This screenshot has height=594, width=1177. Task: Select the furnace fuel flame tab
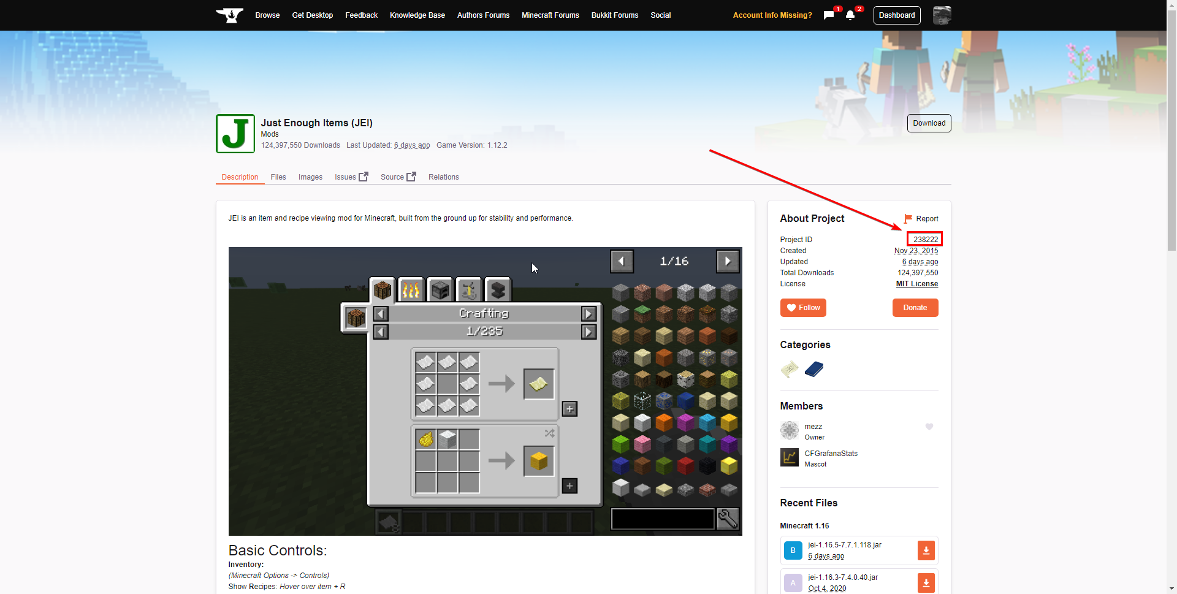411,289
